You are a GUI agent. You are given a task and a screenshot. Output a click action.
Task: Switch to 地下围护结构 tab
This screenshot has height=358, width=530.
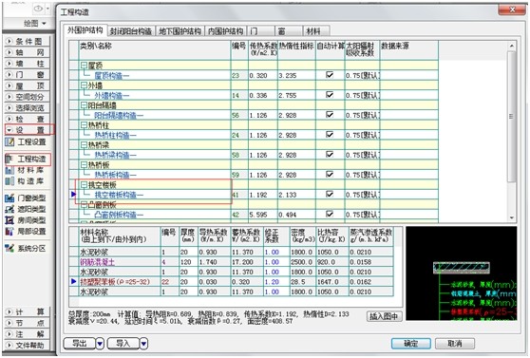pos(180,31)
